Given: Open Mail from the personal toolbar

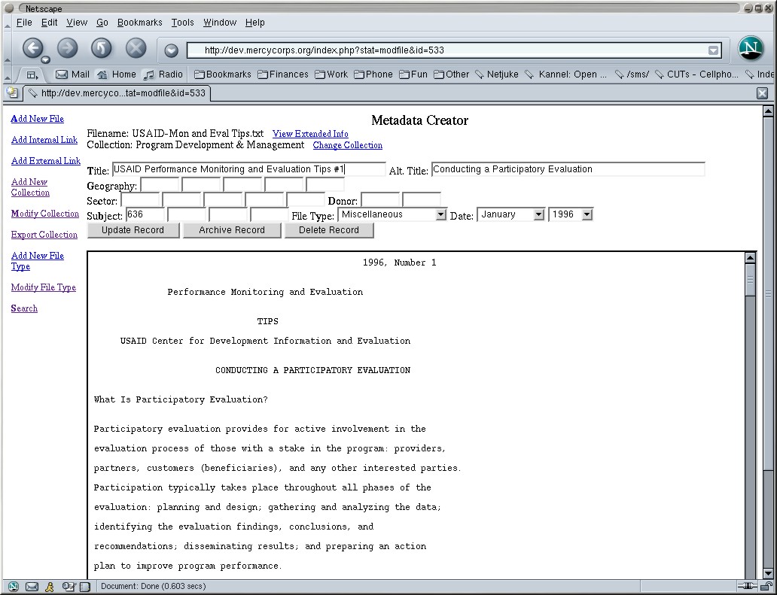Looking at the screenshot, I should (72, 74).
